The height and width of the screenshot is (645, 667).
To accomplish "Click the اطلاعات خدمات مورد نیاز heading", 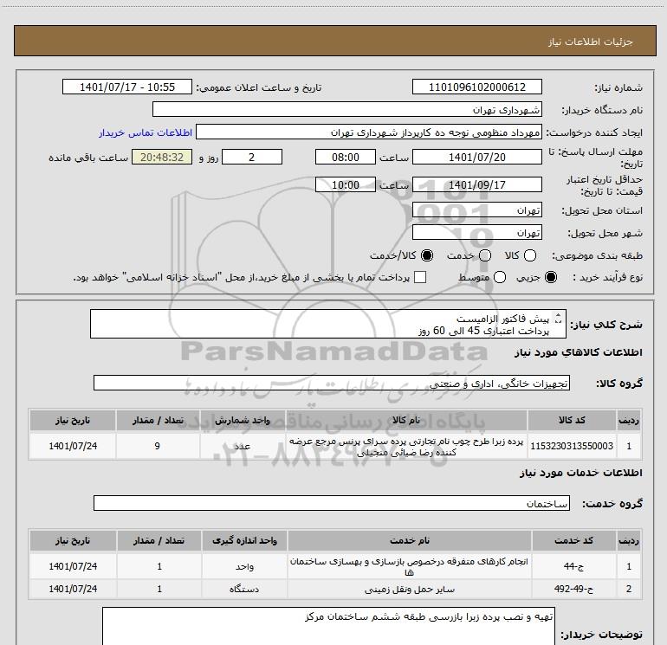I will click(580, 473).
